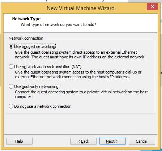Select the bridged networking radio circle
Viewport: 162px width, 151px height.
(x=11, y=46)
